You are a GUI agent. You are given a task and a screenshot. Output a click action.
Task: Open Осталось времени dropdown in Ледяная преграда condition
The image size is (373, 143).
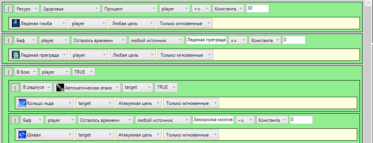(x=99, y=40)
